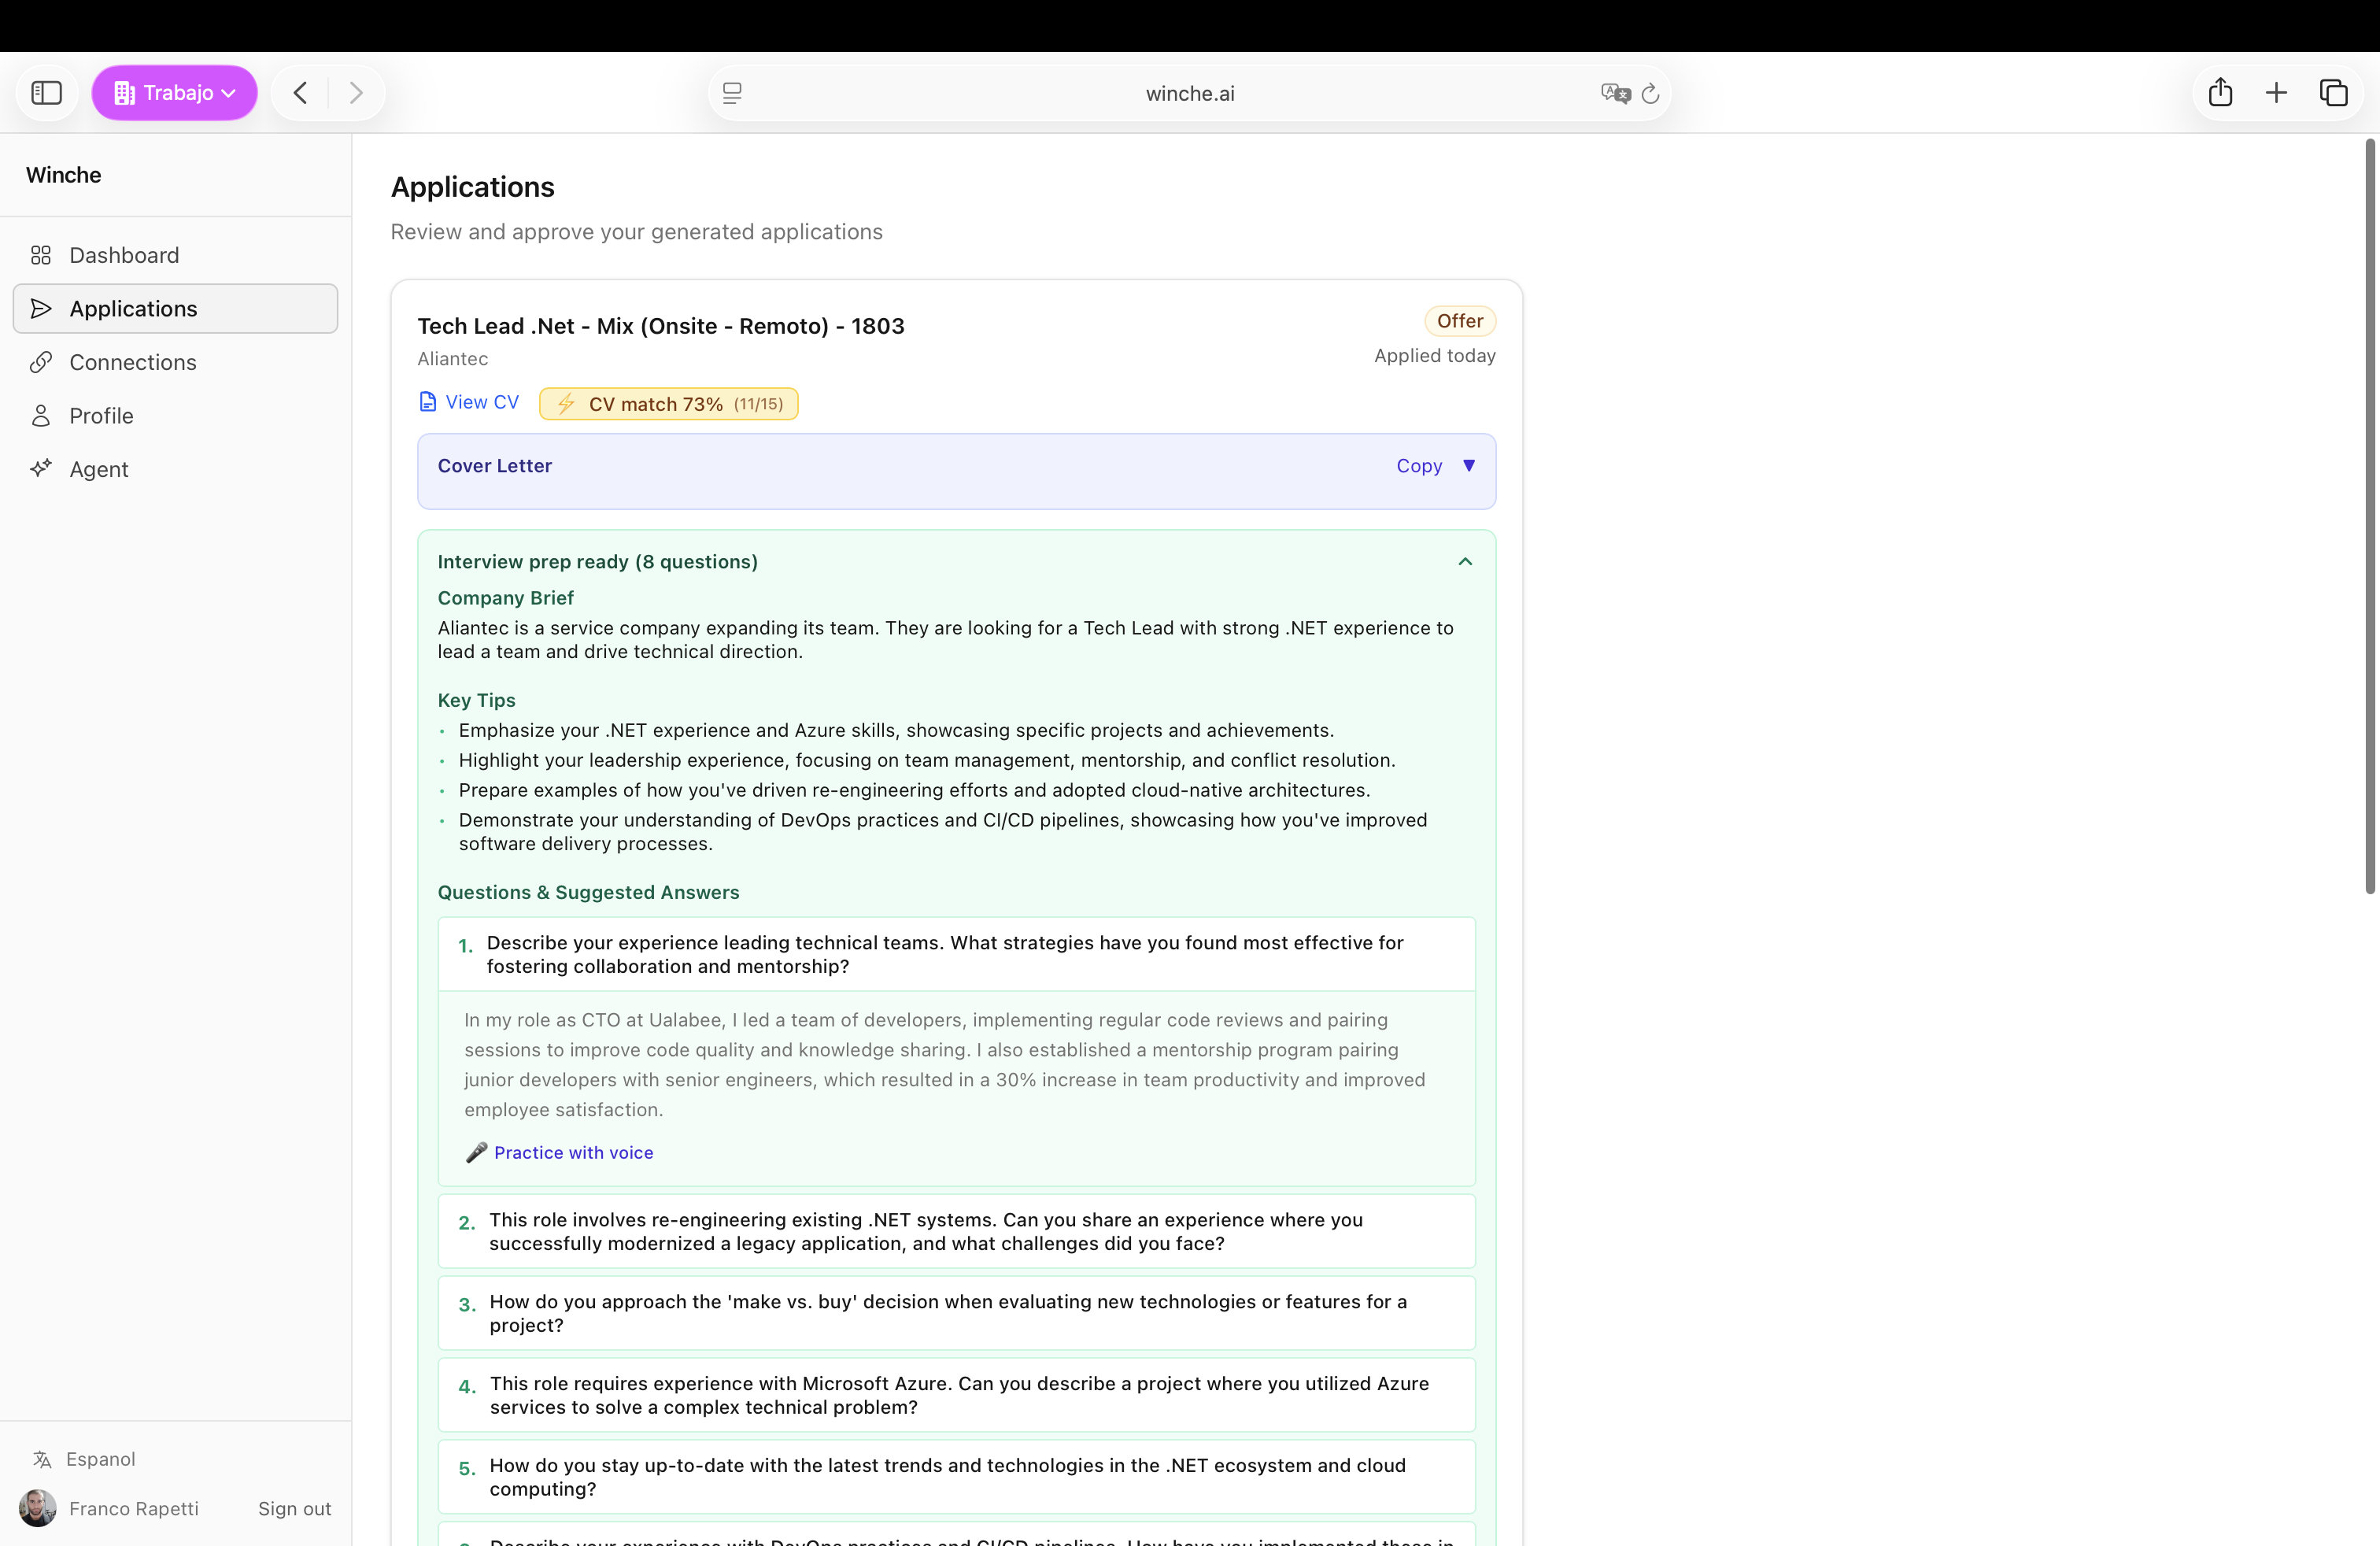Expand question 5 about staying up-to-date
Screen dimensions: 2380x1546
pos(957,1477)
